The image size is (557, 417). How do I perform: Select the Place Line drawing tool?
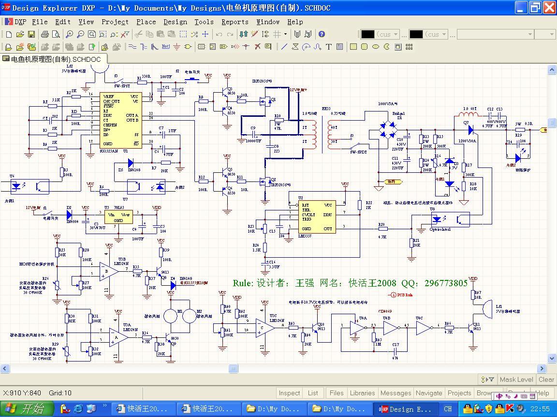click(x=284, y=47)
